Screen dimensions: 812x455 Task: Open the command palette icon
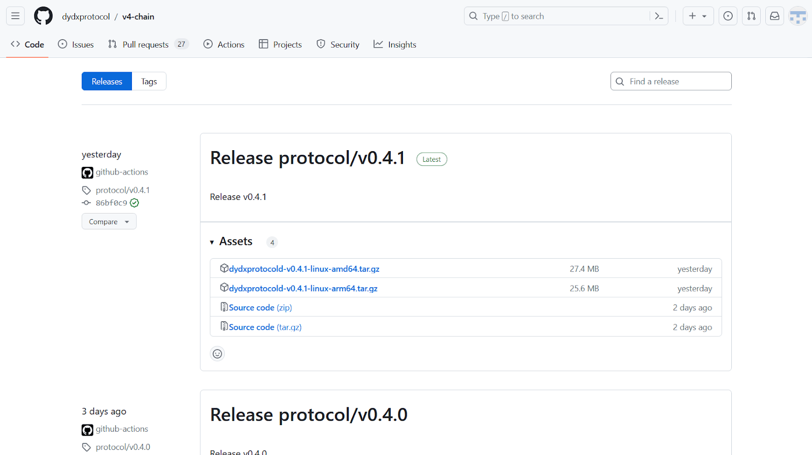click(x=659, y=16)
